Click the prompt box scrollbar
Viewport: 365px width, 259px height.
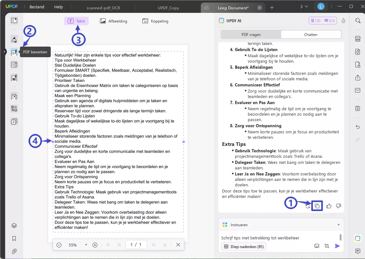click(x=340, y=237)
